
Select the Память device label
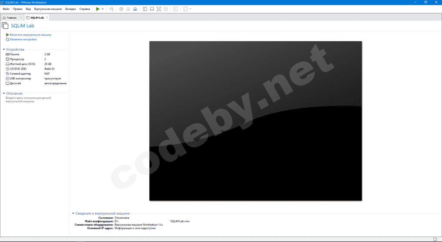[x=15, y=54]
